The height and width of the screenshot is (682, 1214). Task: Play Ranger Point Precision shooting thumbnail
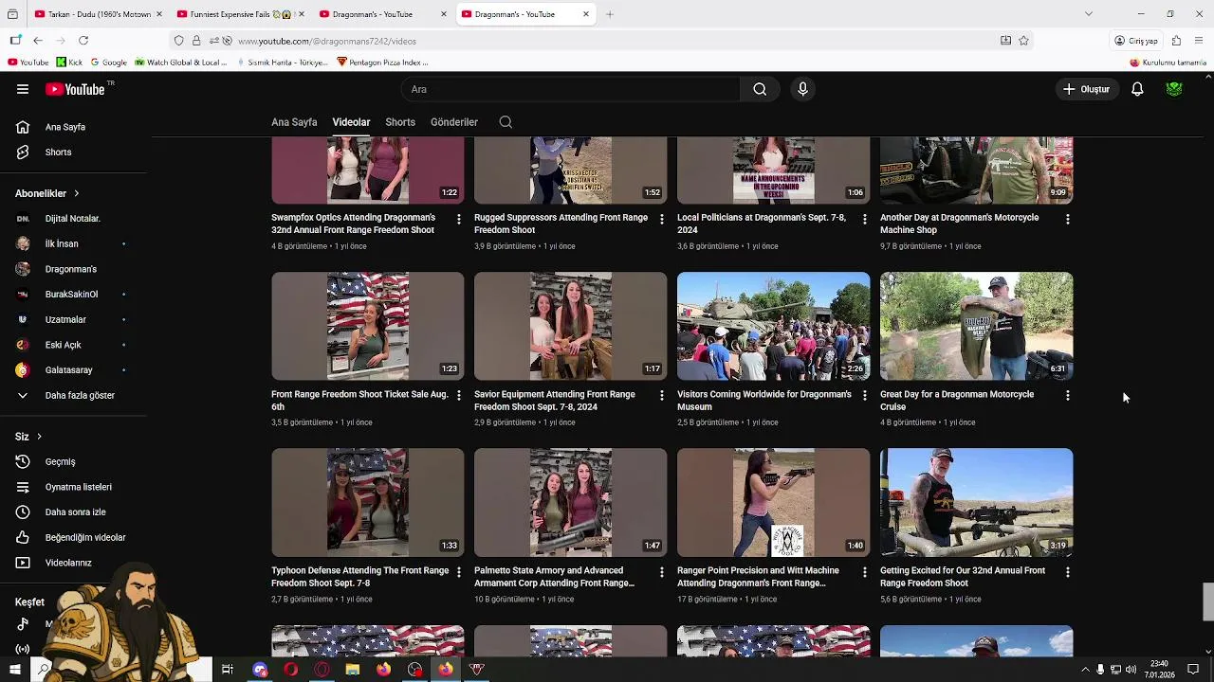tap(773, 502)
